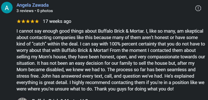Open Angela Zawada's reviewer profile name
208x100 pixels.
(33, 5)
